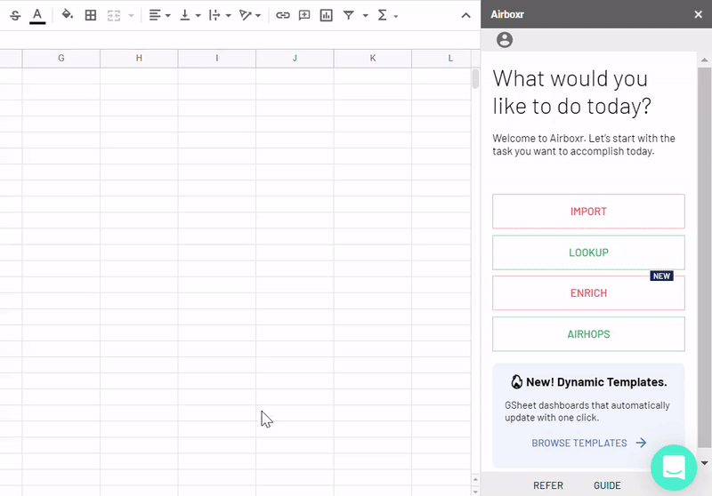Viewport: 712px width, 496px height.
Task: Click the NEW badge on Enrich
Action: tap(661, 276)
